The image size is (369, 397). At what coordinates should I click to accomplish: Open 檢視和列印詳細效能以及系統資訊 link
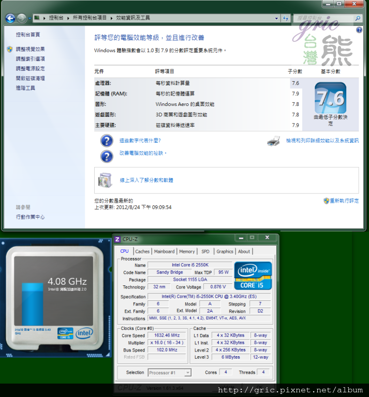tap(322, 141)
